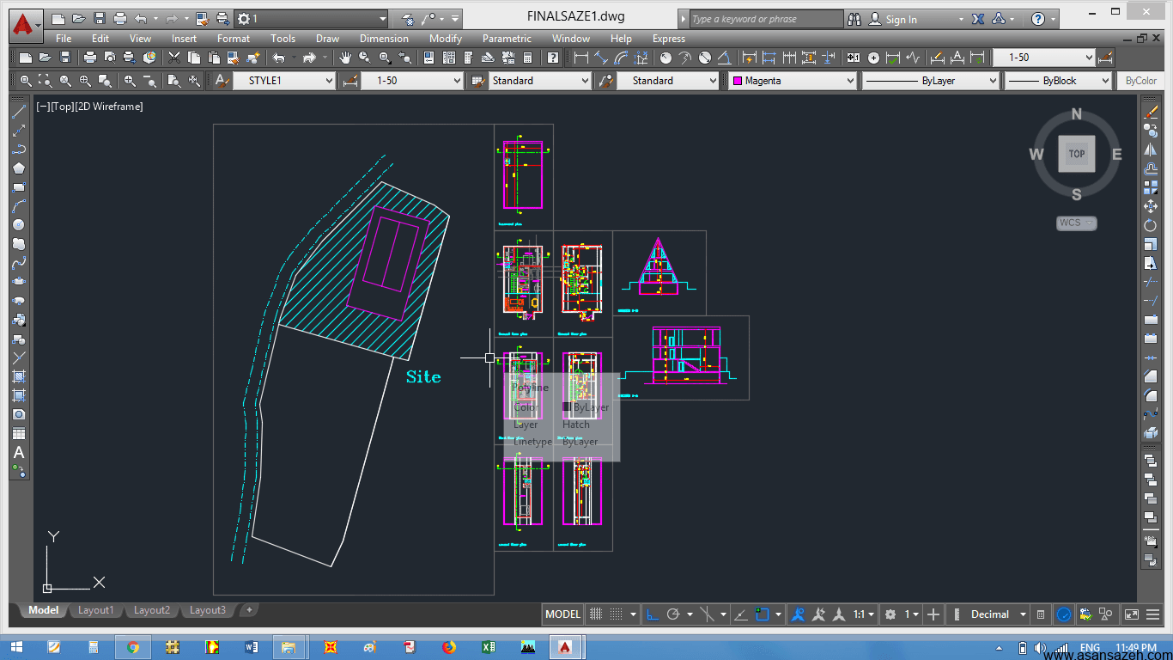Open the Draw menu

click(327, 39)
